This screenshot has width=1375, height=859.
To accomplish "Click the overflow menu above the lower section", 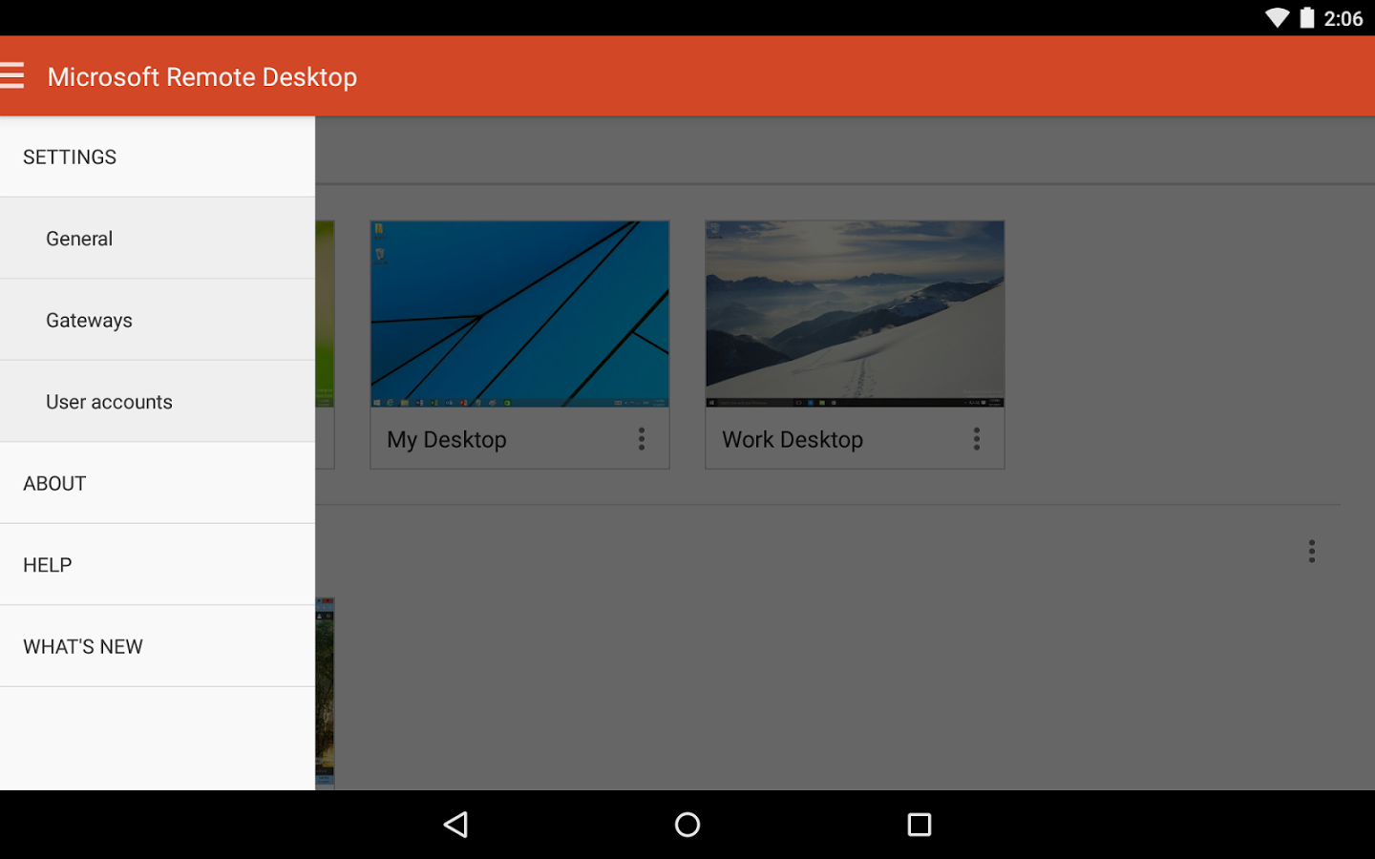I will click(x=1311, y=551).
